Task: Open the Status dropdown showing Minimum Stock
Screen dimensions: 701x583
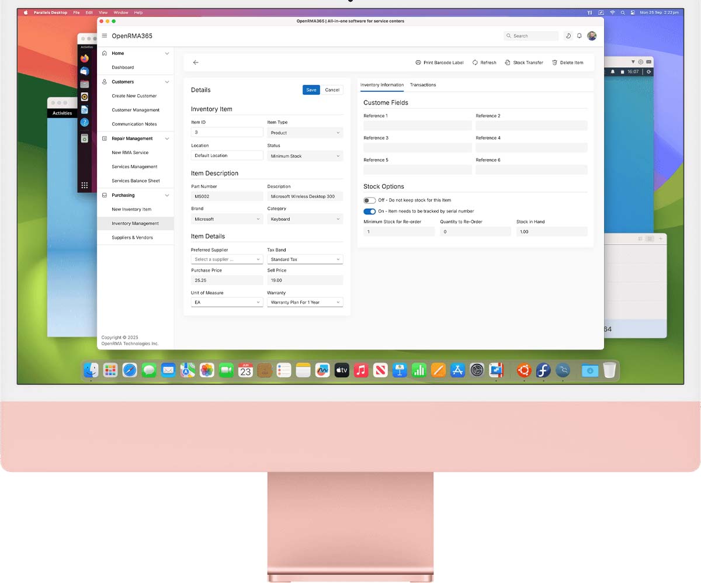Action: click(x=305, y=156)
